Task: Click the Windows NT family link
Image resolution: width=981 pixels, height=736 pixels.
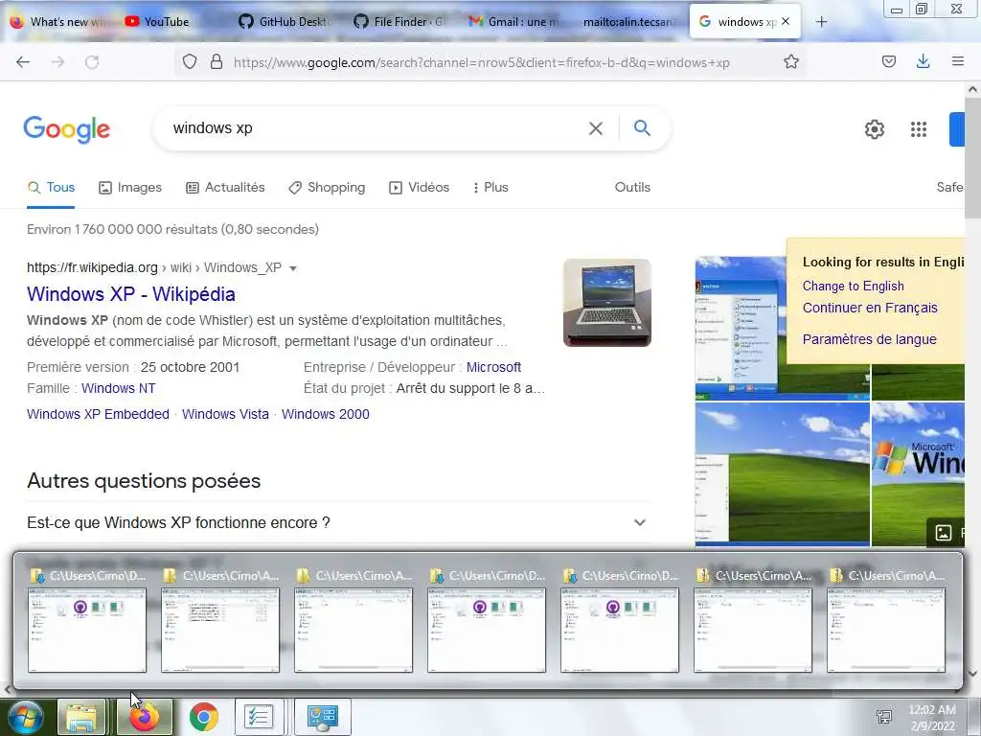Action: pyautogui.click(x=118, y=388)
